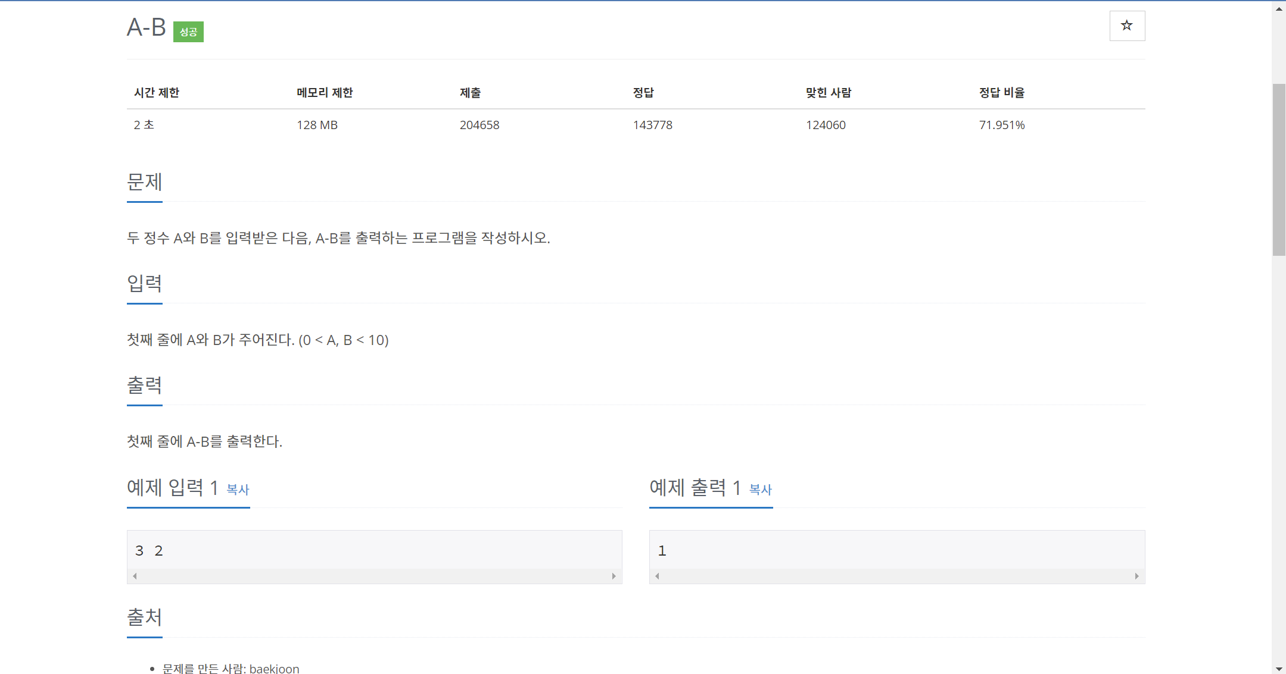Click the sample input text "3 2"
This screenshot has width=1286, height=674.
[x=149, y=551]
